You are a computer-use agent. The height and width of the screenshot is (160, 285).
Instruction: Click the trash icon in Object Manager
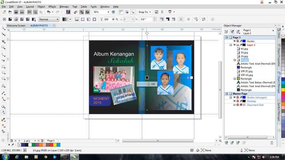(272, 143)
